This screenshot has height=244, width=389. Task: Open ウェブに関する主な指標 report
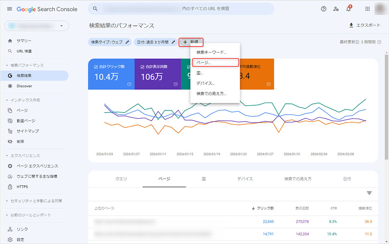coord(36,176)
